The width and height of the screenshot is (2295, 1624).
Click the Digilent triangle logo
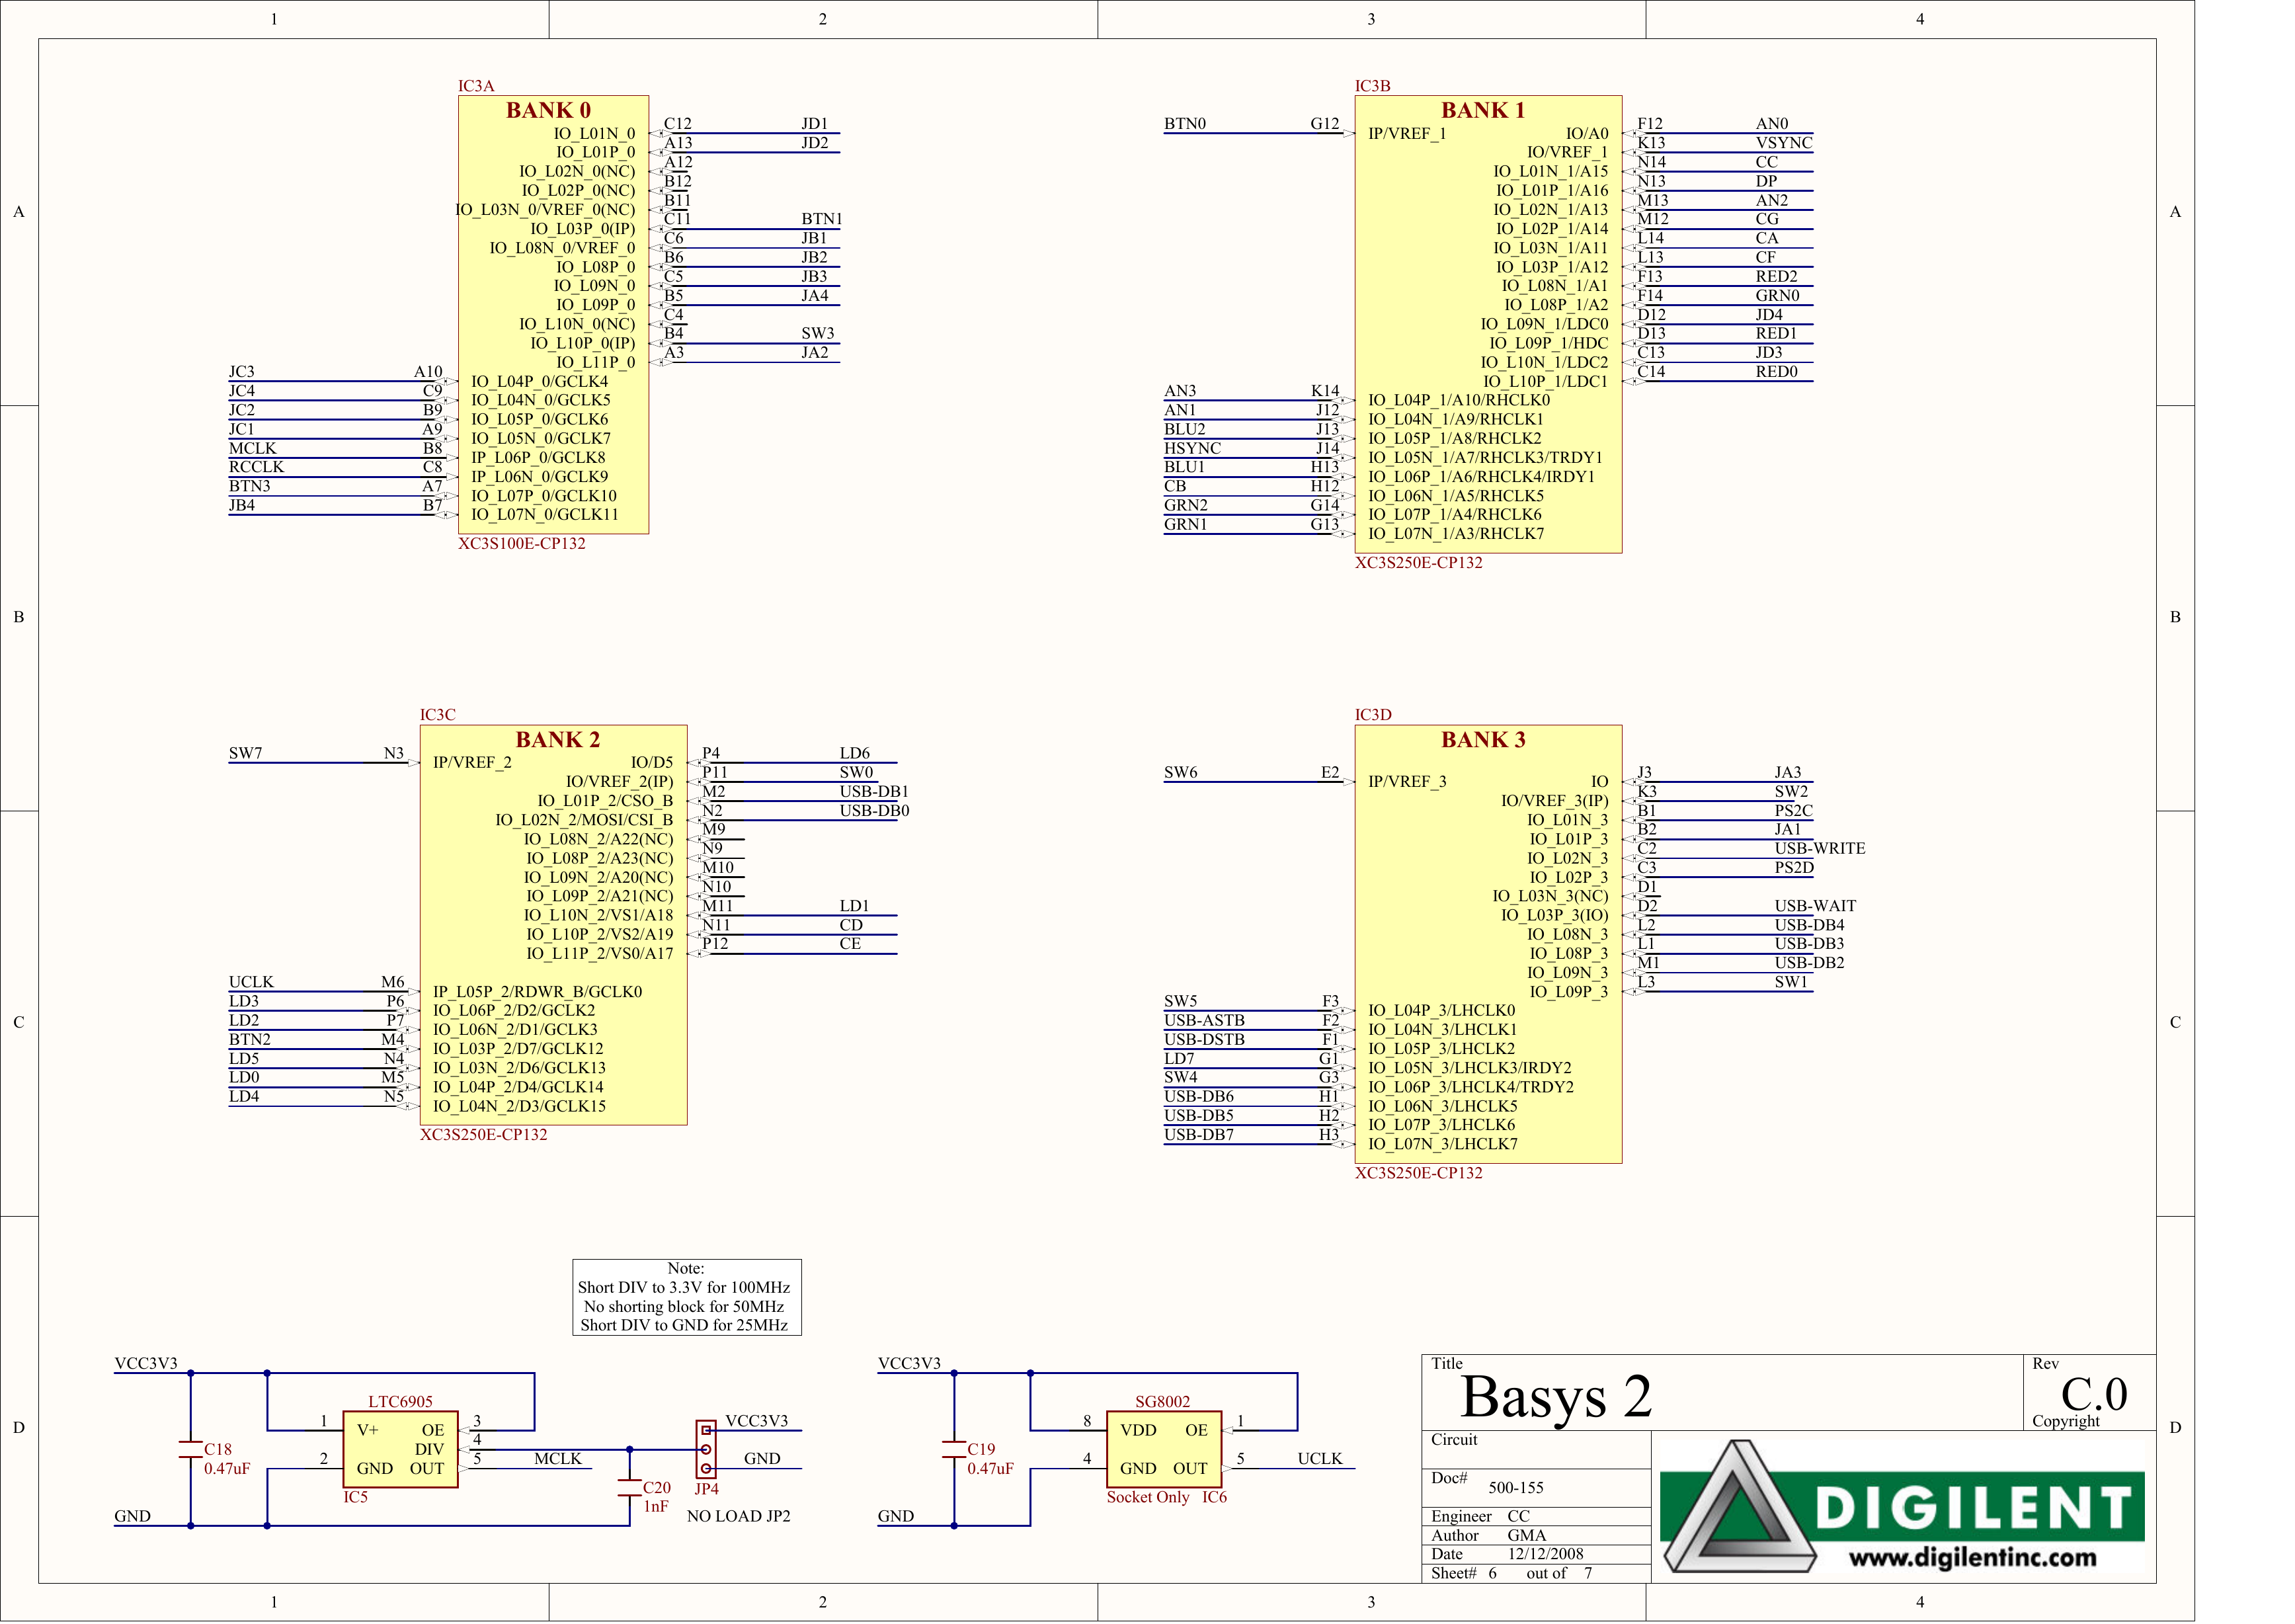1741,1508
